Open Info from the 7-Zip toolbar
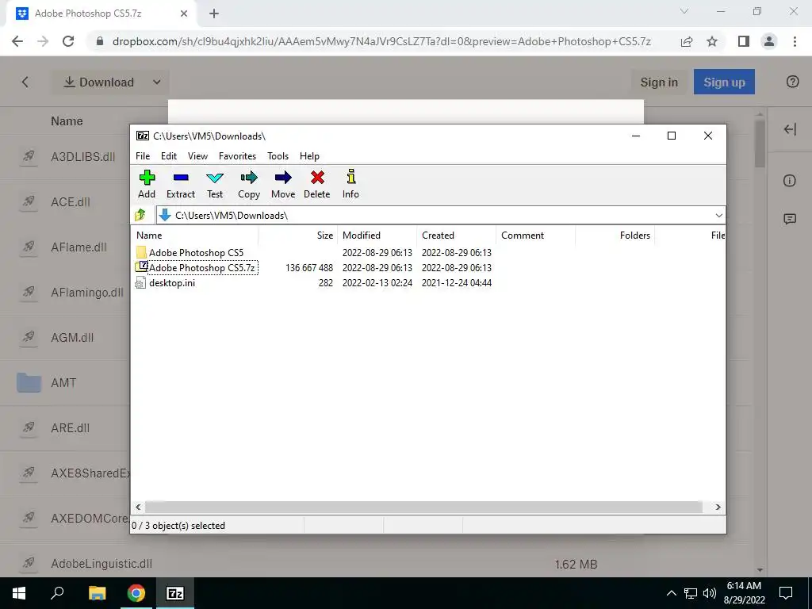812x609 pixels. pos(350,184)
